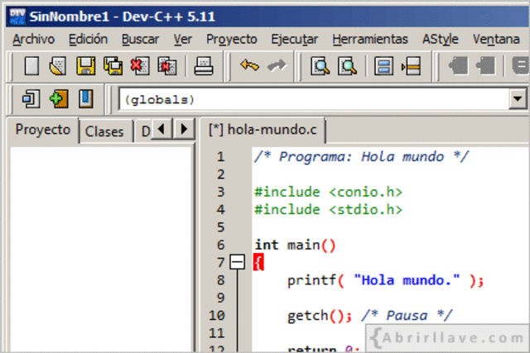This screenshot has height=353, width=530.
Task: Open an existing file via toolbar icon
Action: pyautogui.click(x=58, y=66)
